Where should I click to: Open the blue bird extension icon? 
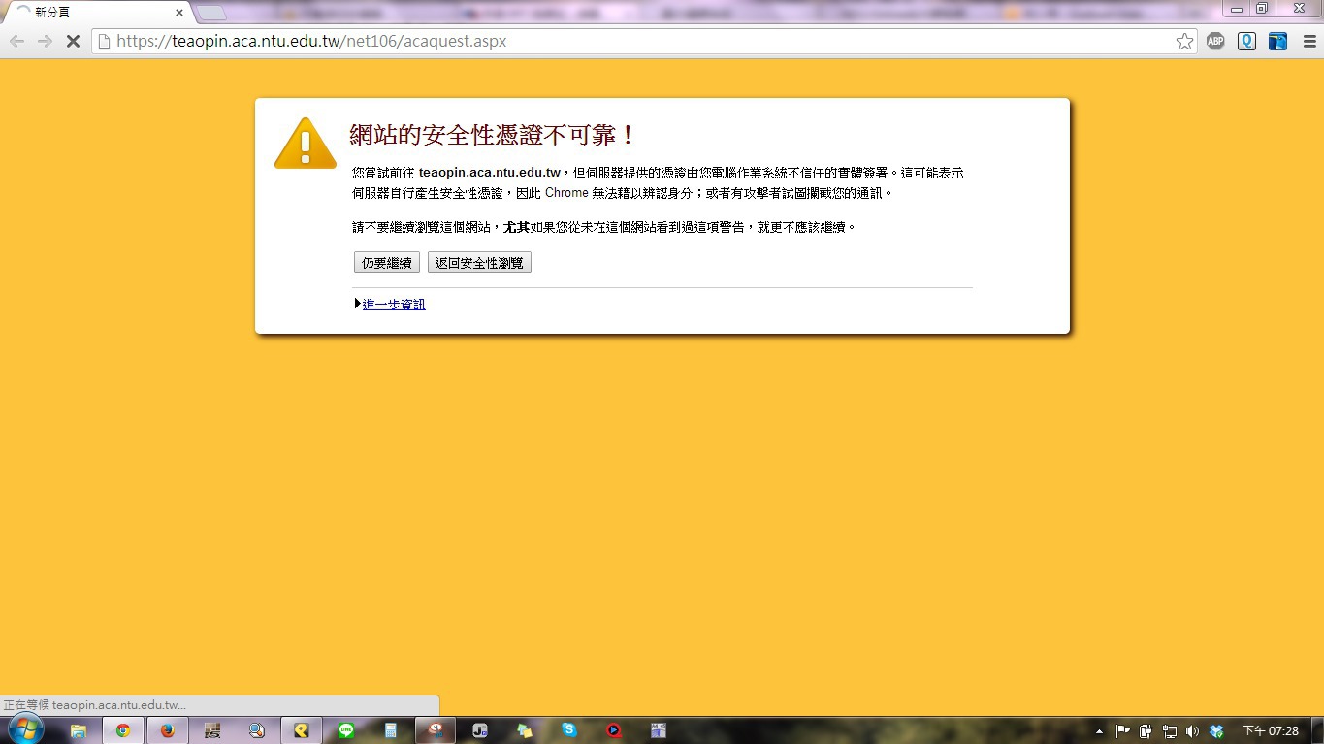pos(1277,42)
